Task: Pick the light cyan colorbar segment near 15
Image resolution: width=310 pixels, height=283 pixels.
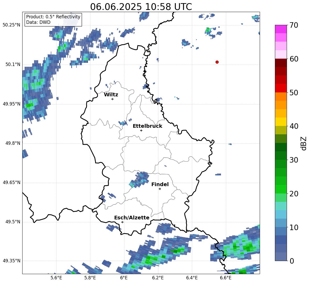Action: [281, 206]
